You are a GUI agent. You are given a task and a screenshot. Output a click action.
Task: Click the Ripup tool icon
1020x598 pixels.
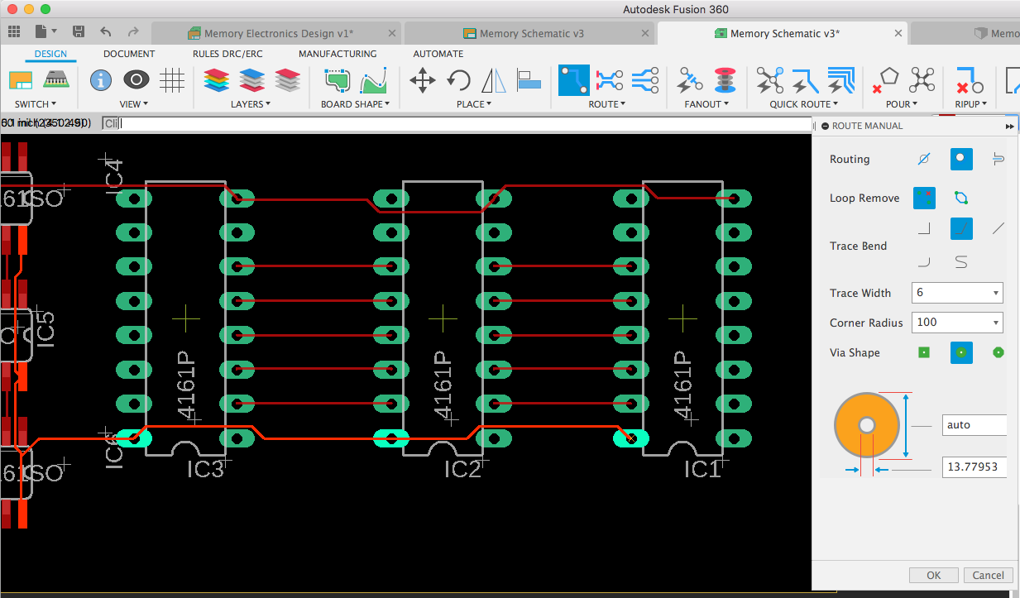969,81
